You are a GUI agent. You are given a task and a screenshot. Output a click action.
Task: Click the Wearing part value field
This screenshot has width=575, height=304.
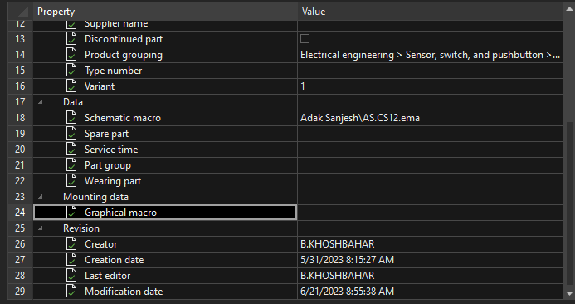click(x=430, y=181)
